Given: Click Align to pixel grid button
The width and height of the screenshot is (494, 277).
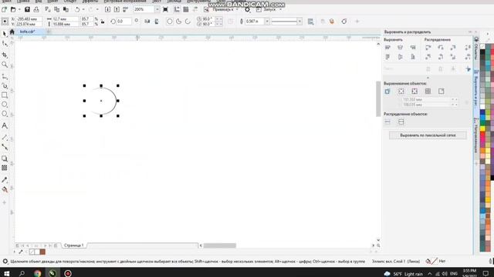Looking at the screenshot, I should 428,135.
